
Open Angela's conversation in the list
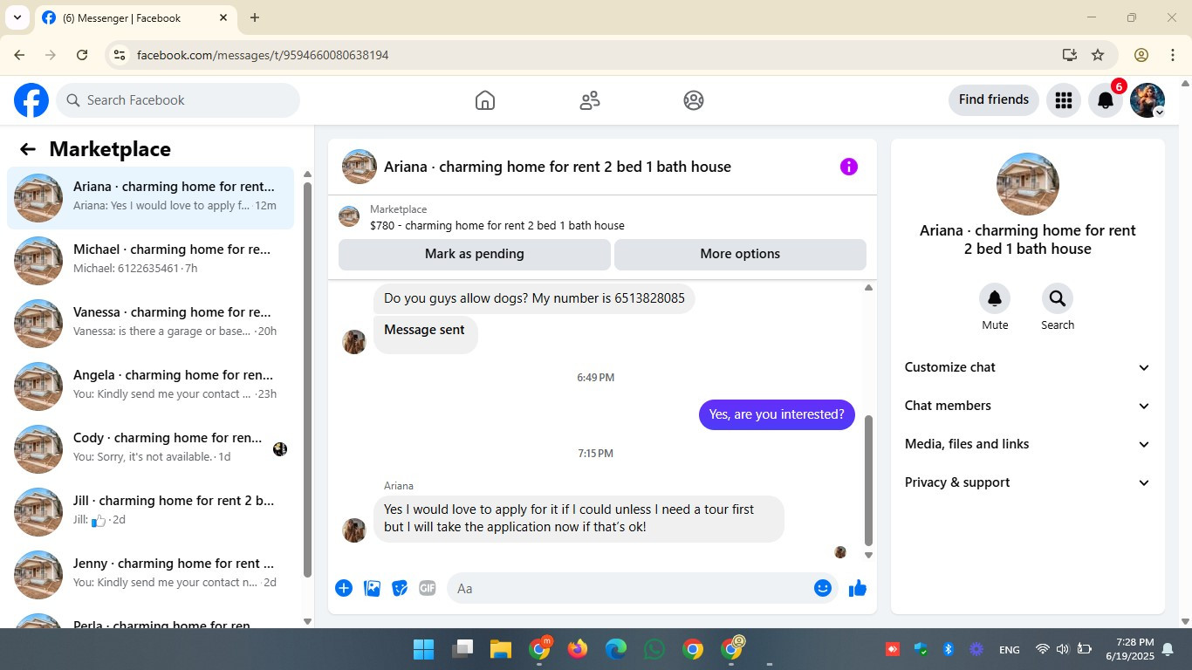click(150, 386)
